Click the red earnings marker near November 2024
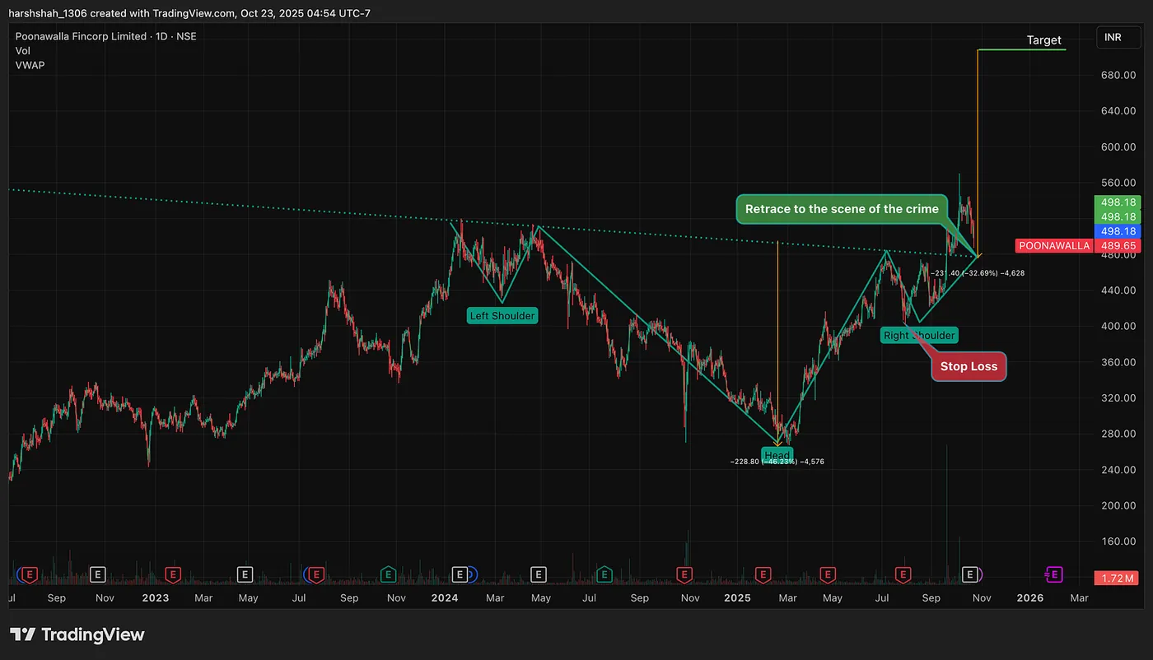 pyautogui.click(x=684, y=574)
